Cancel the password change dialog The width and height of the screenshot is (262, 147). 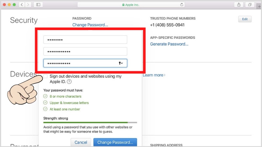pos(81,142)
